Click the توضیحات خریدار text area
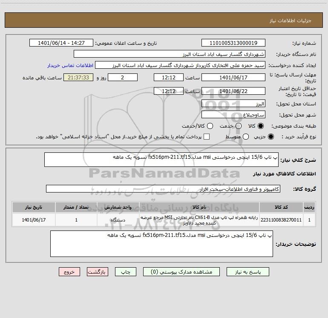 tap(161, 244)
